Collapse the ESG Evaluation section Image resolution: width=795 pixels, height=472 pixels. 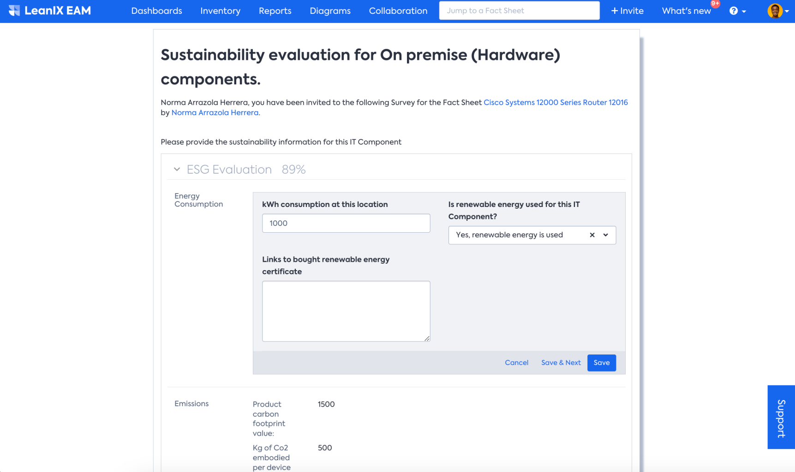[x=177, y=170]
